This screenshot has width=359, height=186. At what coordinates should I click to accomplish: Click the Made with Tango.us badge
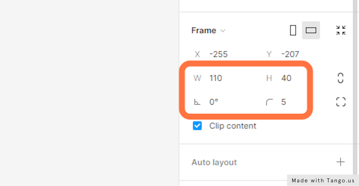coord(323,180)
